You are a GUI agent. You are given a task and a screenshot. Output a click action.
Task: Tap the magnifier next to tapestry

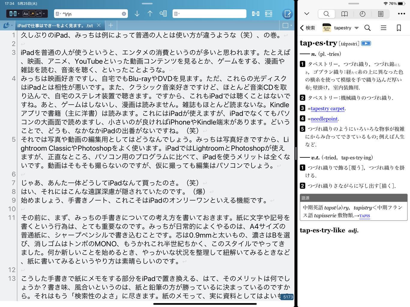(367, 28)
